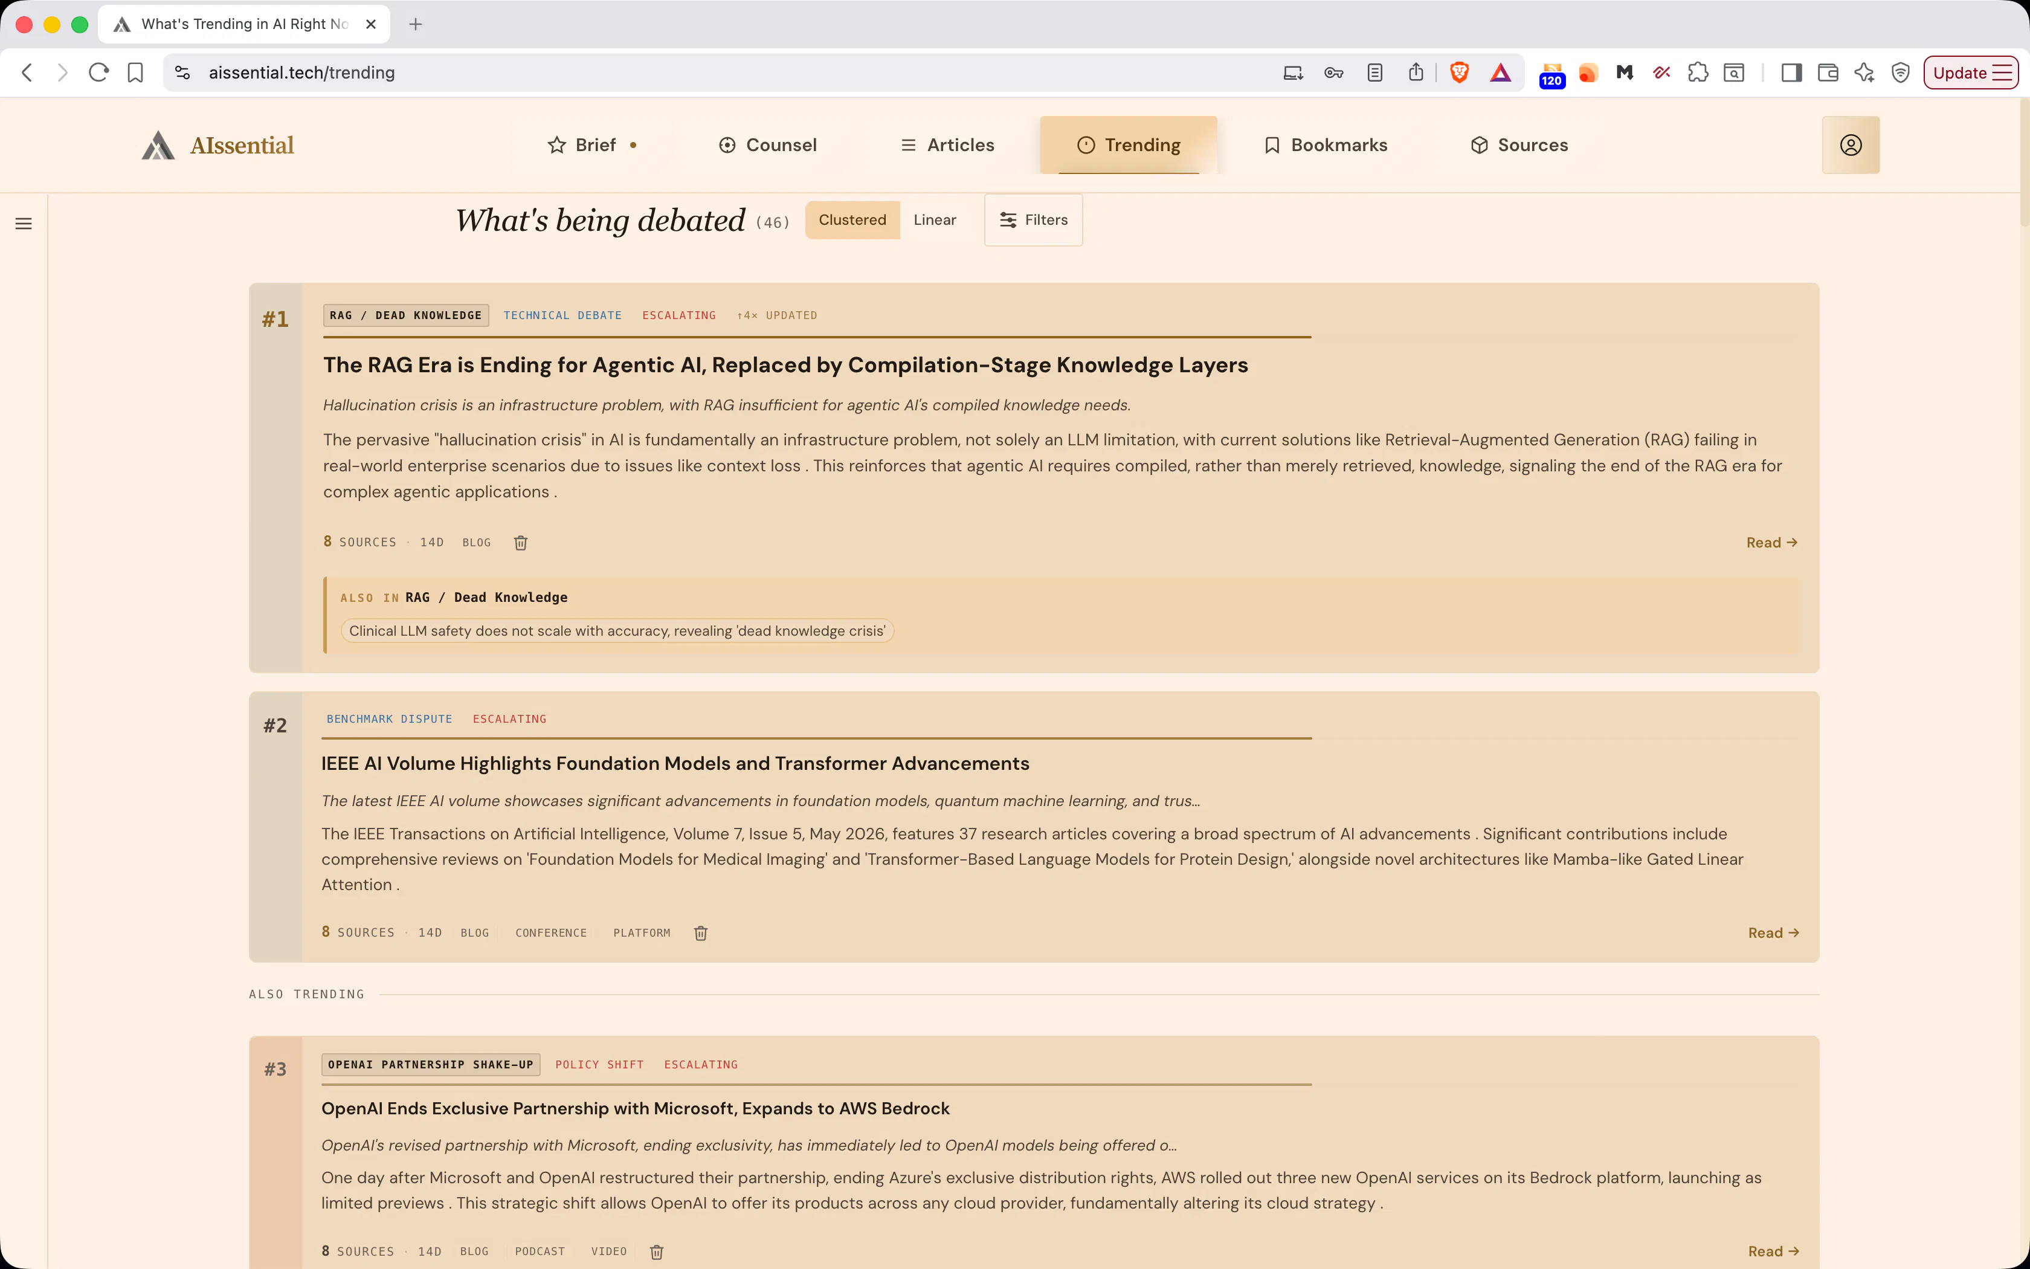Open the Brief section
This screenshot has width=2030, height=1269.
(592, 145)
